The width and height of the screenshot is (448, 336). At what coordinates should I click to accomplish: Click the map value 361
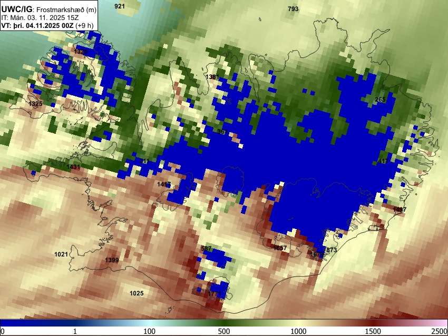222,132
